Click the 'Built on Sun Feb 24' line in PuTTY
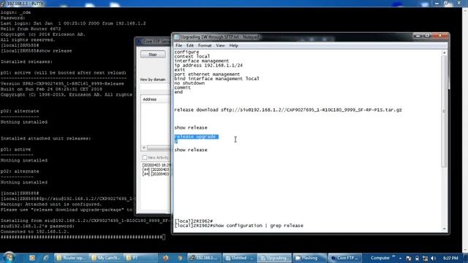The height and width of the screenshot is (263, 468). (51, 89)
